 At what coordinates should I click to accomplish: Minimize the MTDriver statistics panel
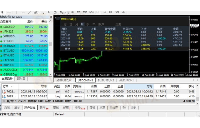tap(57, 18)
